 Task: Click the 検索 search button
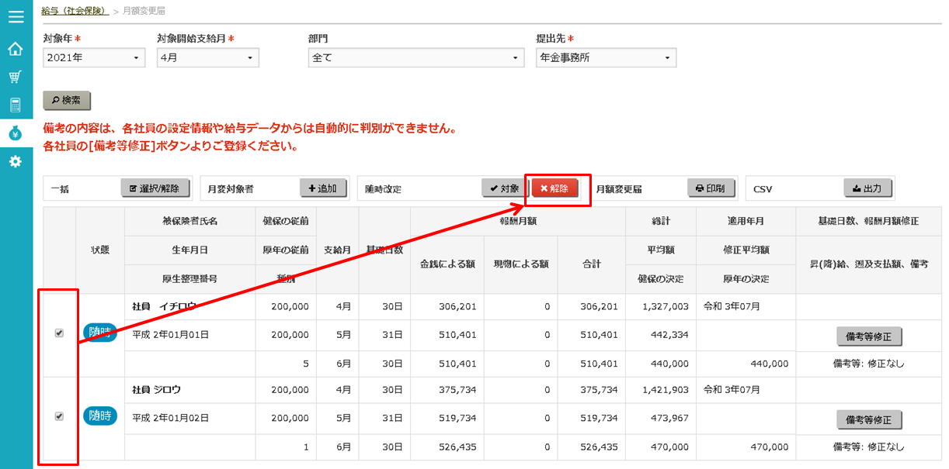(x=67, y=100)
